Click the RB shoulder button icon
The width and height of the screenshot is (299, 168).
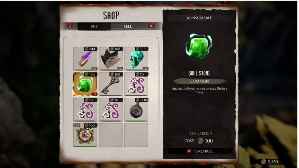click(151, 26)
